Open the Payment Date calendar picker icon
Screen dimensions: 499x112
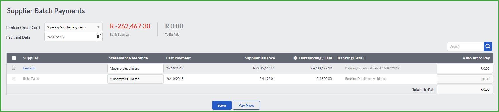click(99, 37)
